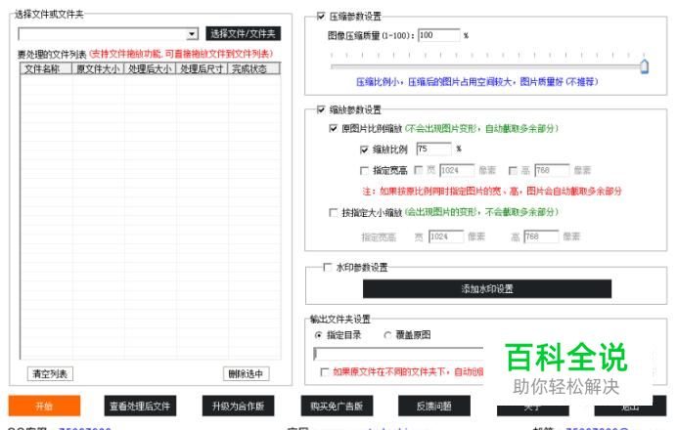Open the file/folder path dropdown
This screenshot has height=430, width=677.
tap(192, 34)
